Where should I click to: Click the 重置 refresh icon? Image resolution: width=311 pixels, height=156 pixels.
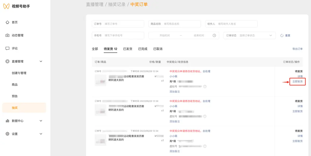click(282, 35)
